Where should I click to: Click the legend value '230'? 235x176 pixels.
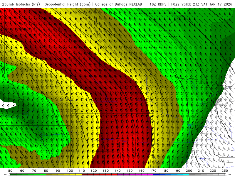click(x=225, y=171)
